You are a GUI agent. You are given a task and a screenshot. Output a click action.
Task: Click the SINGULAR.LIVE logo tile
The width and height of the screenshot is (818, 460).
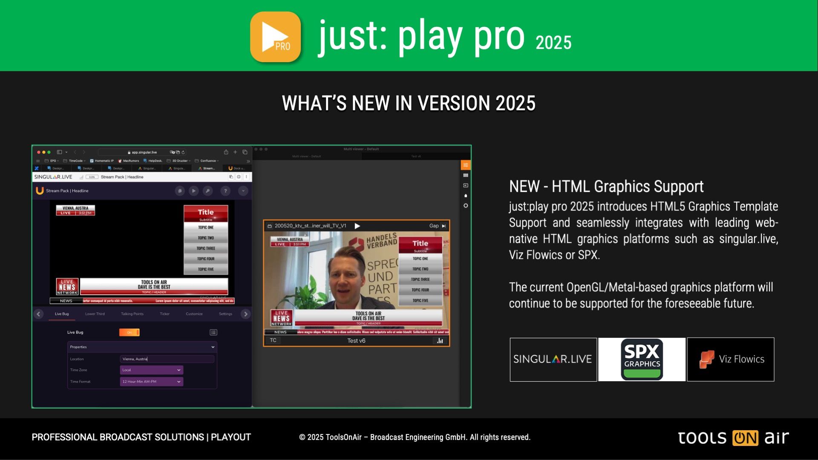(x=553, y=359)
